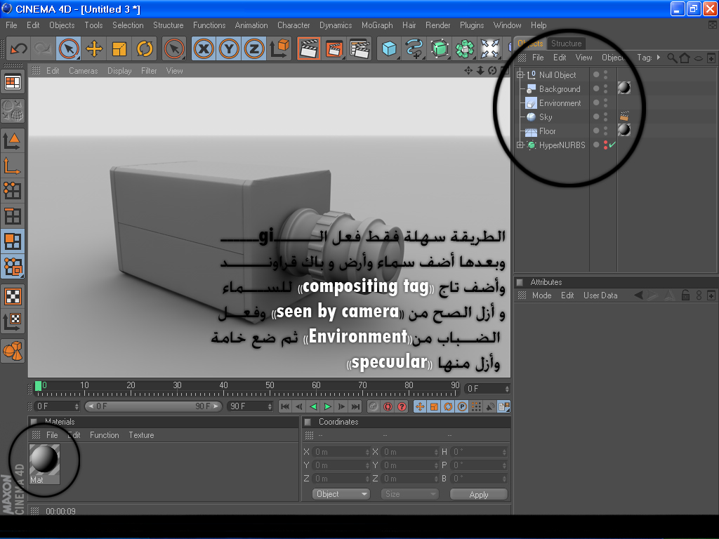
Task: Activate the Rotate tool
Action: (x=145, y=48)
